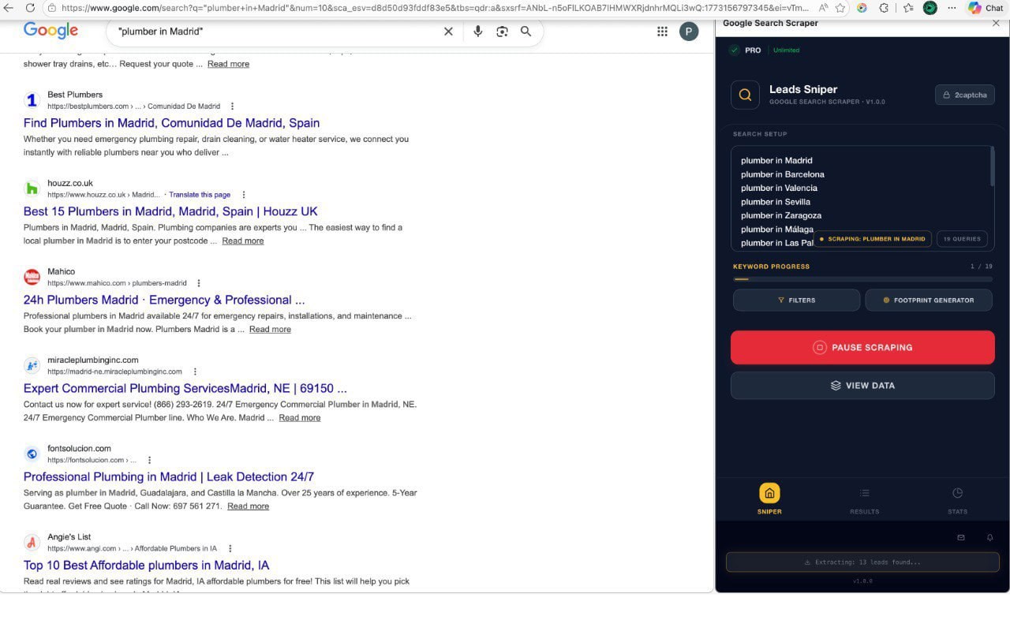
Task: Toggle Read Aloud icon in address bar
Action: pos(824,8)
